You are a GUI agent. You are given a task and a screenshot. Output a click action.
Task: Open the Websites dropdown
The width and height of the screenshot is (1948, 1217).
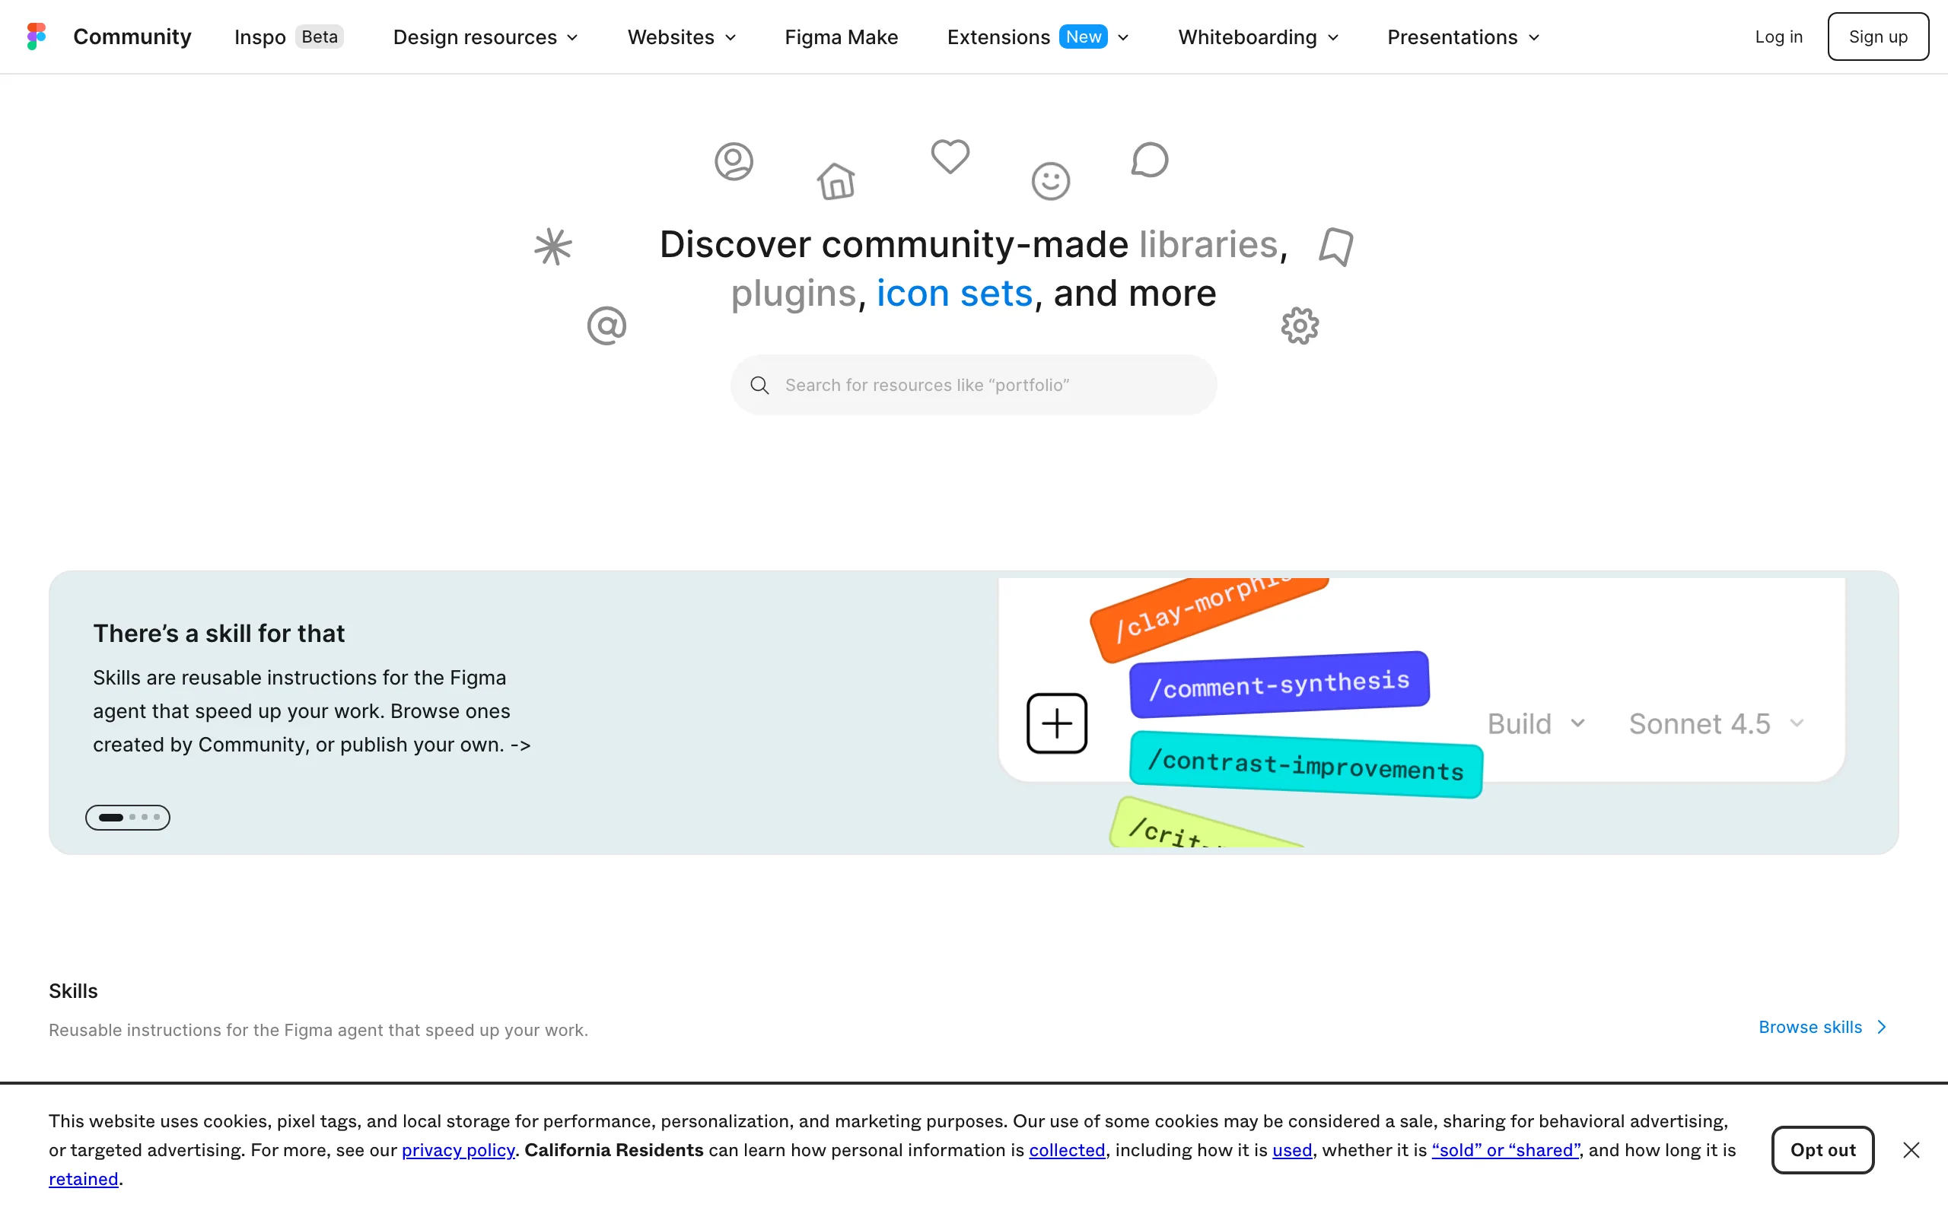682,37
